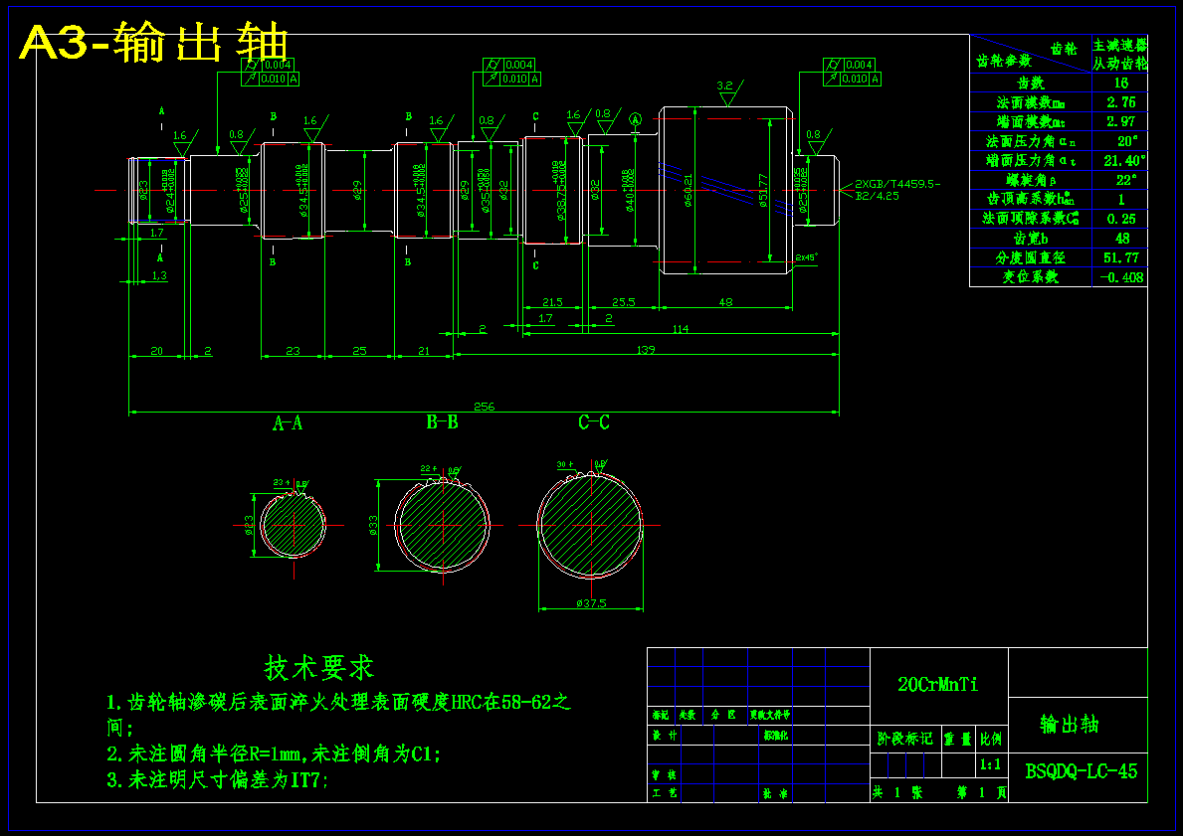Click the 'ø60.21' gear outer diameter dimension
The height and width of the screenshot is (836, 1183).
688,191
